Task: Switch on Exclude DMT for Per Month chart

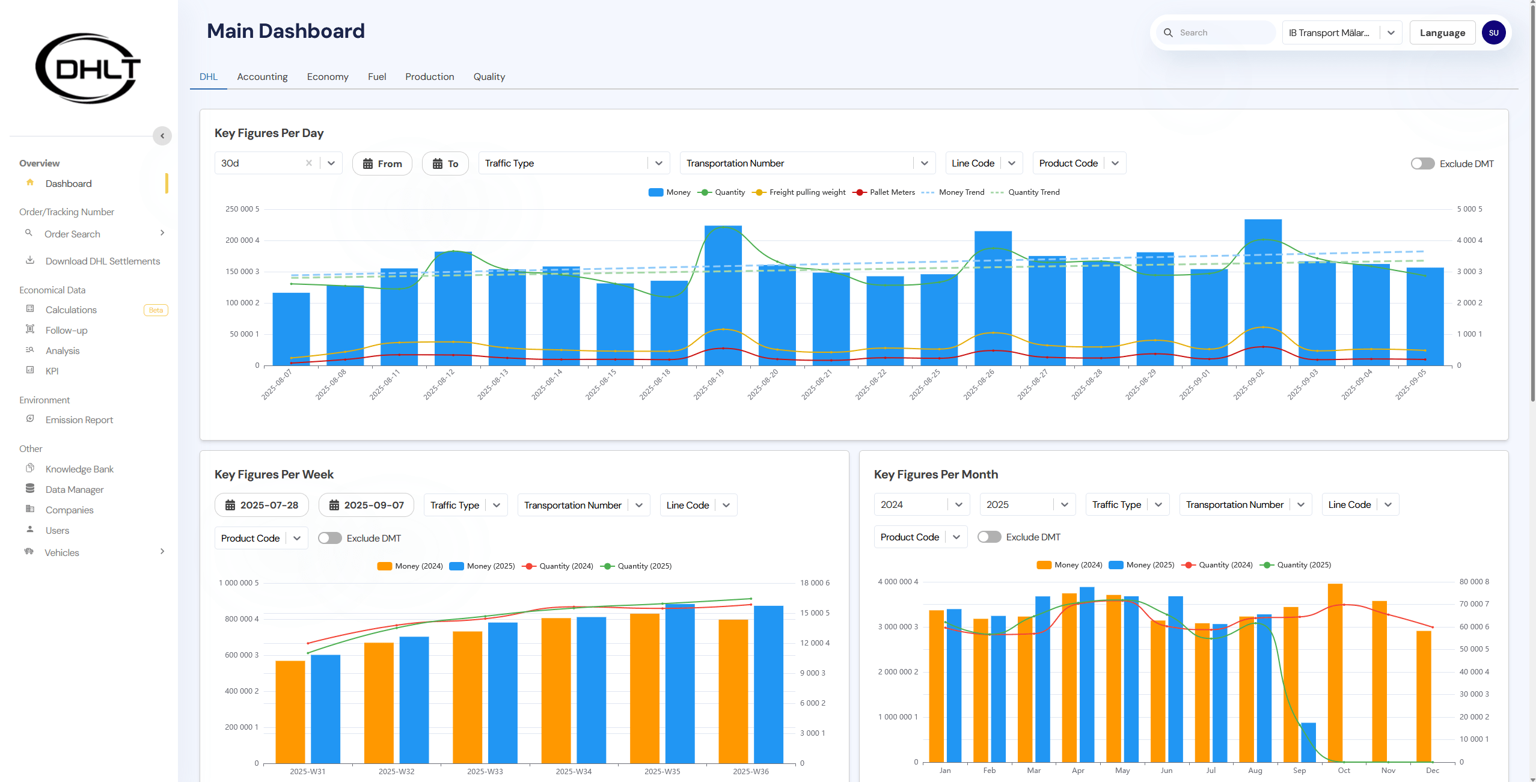Action: tap(989, 537)
